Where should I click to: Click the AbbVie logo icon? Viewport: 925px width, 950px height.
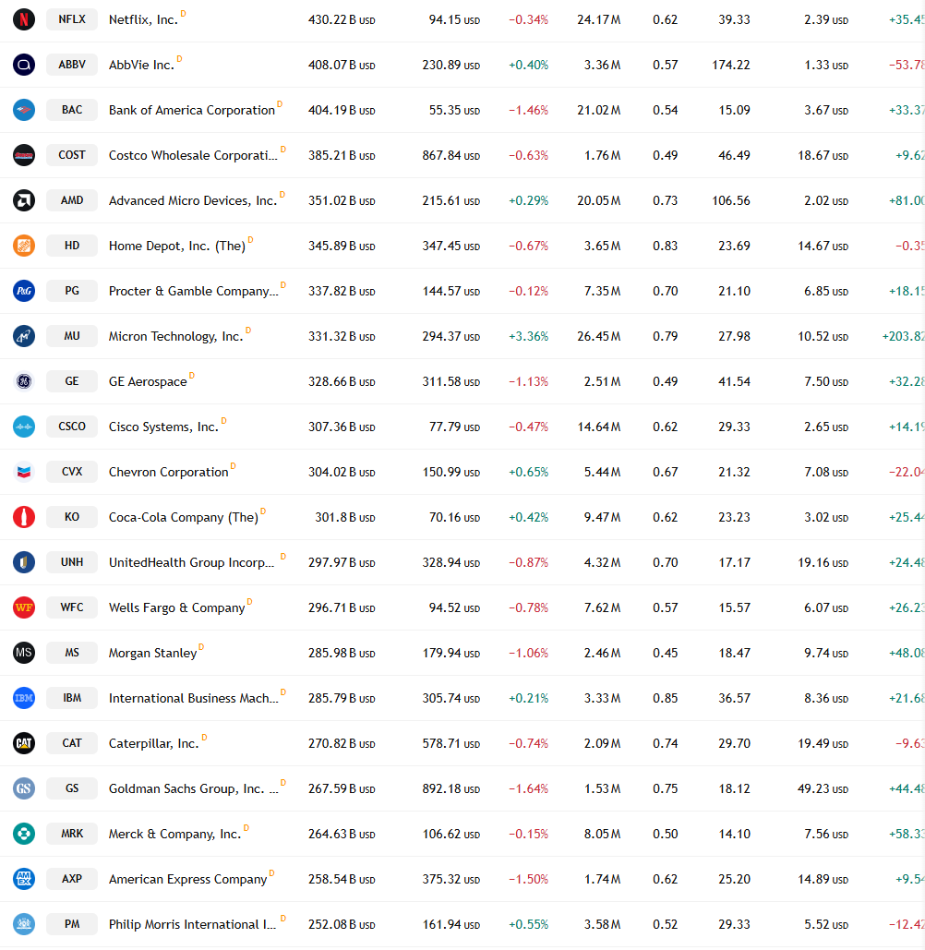pos(24,65)
